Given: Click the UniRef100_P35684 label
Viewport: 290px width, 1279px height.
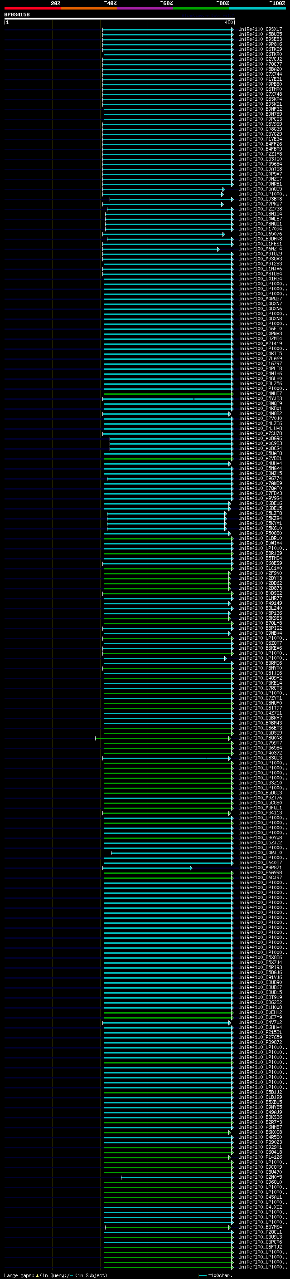Looking at the screenshot, I should 260,164.
